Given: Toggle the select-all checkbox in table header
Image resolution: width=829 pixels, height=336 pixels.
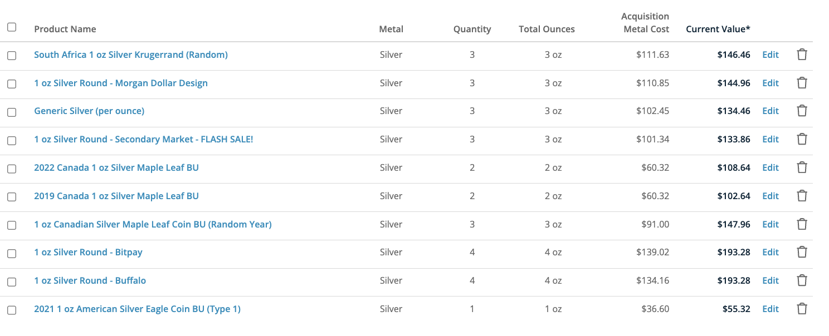Looking at the screenshot, I should [x=12, y=27].
